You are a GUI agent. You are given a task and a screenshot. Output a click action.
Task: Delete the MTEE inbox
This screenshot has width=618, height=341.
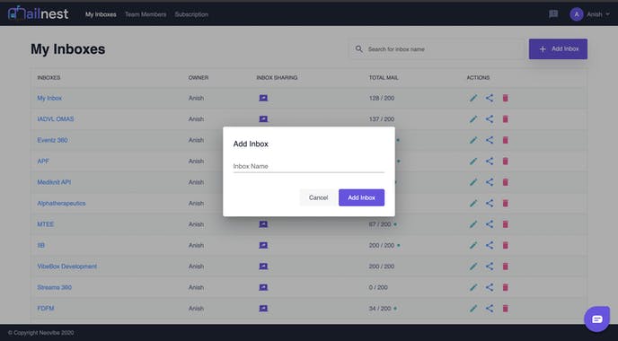point(506,224)
